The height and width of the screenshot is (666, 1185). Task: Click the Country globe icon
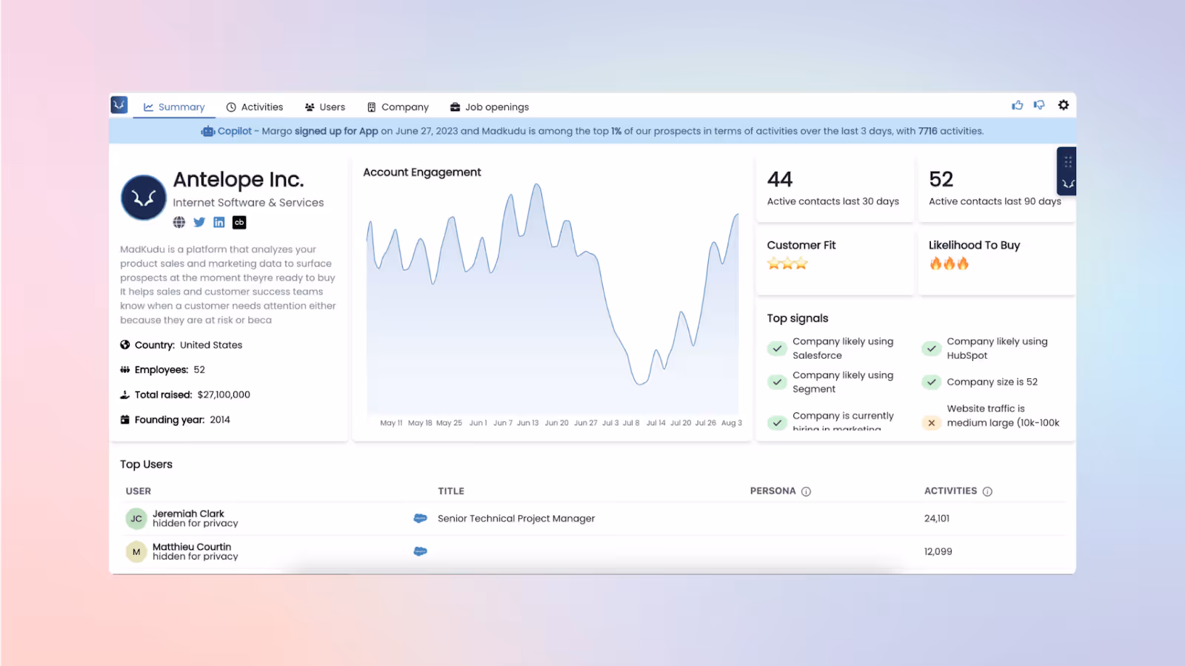pyautogui.click(x=125, y=345)
